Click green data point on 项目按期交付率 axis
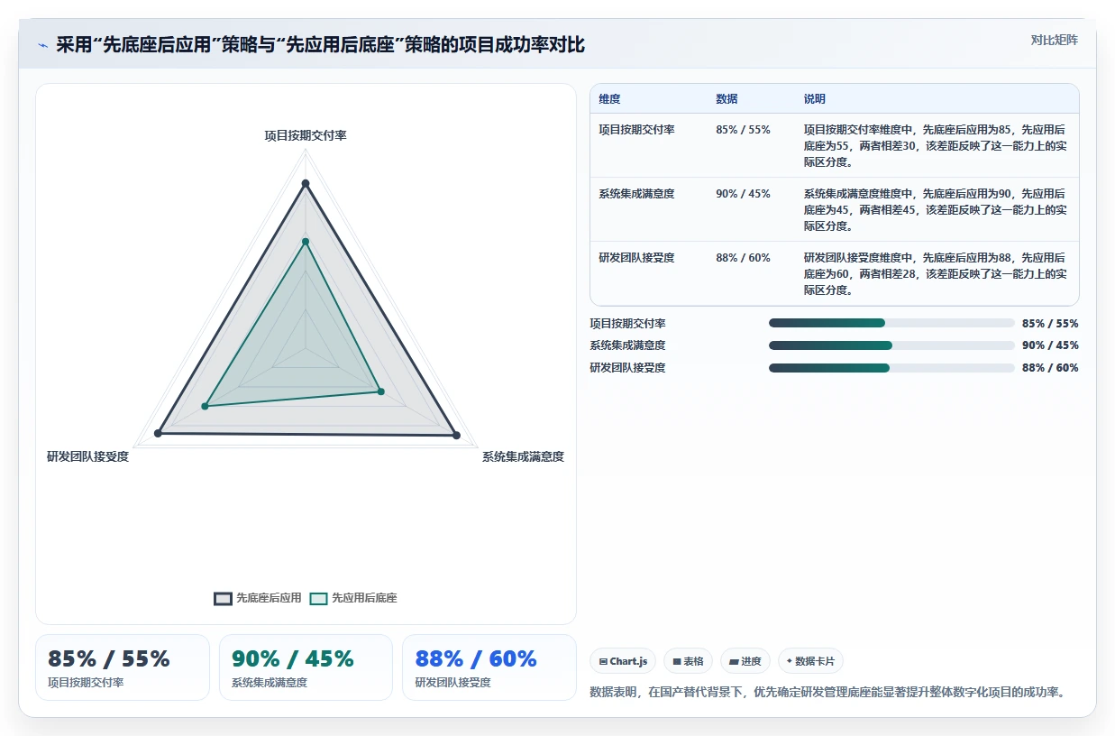The image size is (1115, 736). click(x=306, y=242)
